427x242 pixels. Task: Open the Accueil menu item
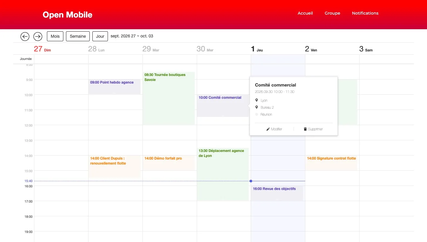pos(305,13)
